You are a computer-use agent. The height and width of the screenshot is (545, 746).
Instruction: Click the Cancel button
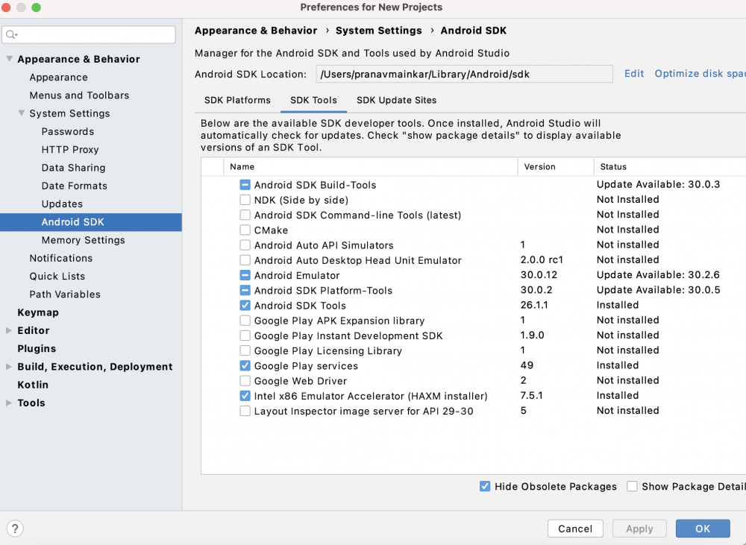coord(575,529)
